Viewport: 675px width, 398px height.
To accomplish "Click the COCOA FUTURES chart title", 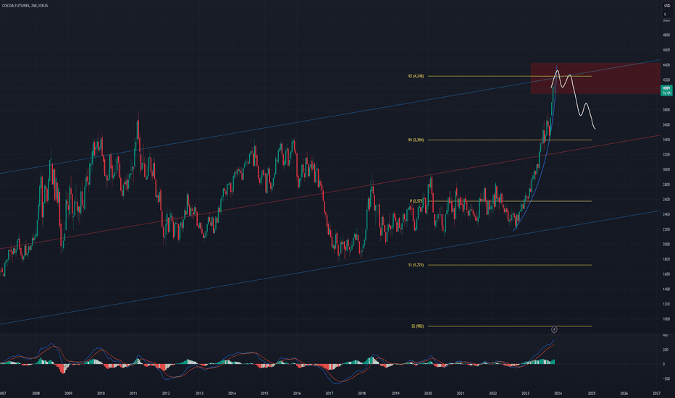I will (25, 6).
